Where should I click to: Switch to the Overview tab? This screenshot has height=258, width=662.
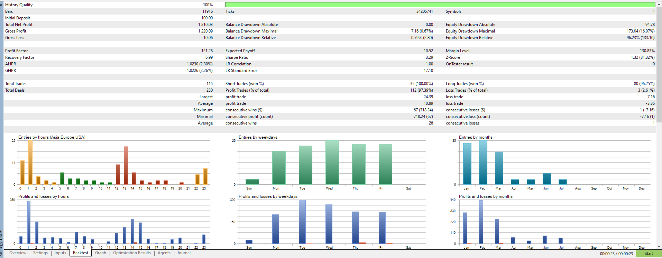18,253
